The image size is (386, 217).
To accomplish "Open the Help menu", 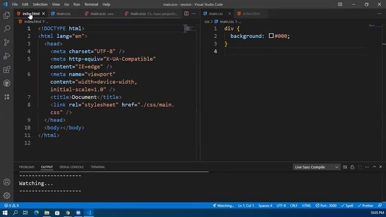I will pyautogui.click(x=106, y=4).
